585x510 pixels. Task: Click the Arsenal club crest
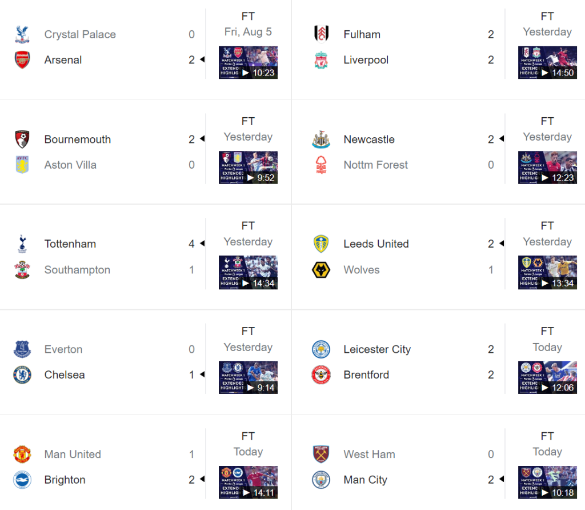pyautogui.click(x=22, y=60)
